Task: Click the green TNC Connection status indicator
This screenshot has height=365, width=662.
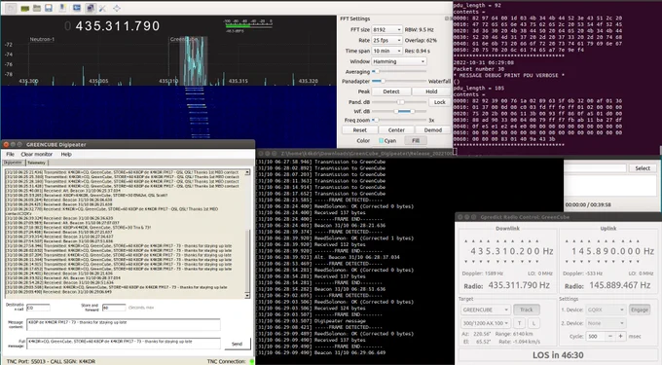Action: click(251, 361)
